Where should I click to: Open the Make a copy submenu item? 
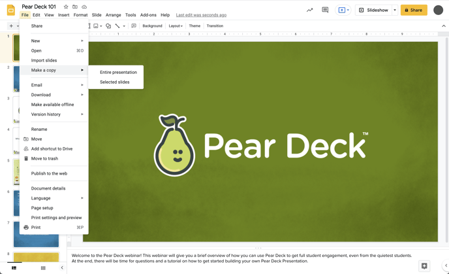[x=54, y=70]
